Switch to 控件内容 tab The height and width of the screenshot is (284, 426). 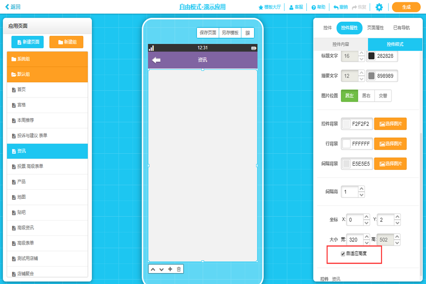341,44
